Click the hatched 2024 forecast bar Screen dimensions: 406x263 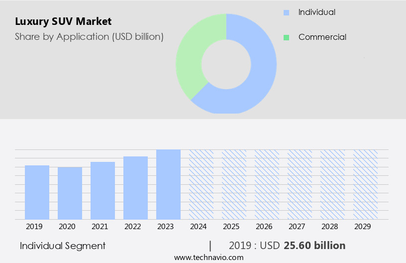201,184
